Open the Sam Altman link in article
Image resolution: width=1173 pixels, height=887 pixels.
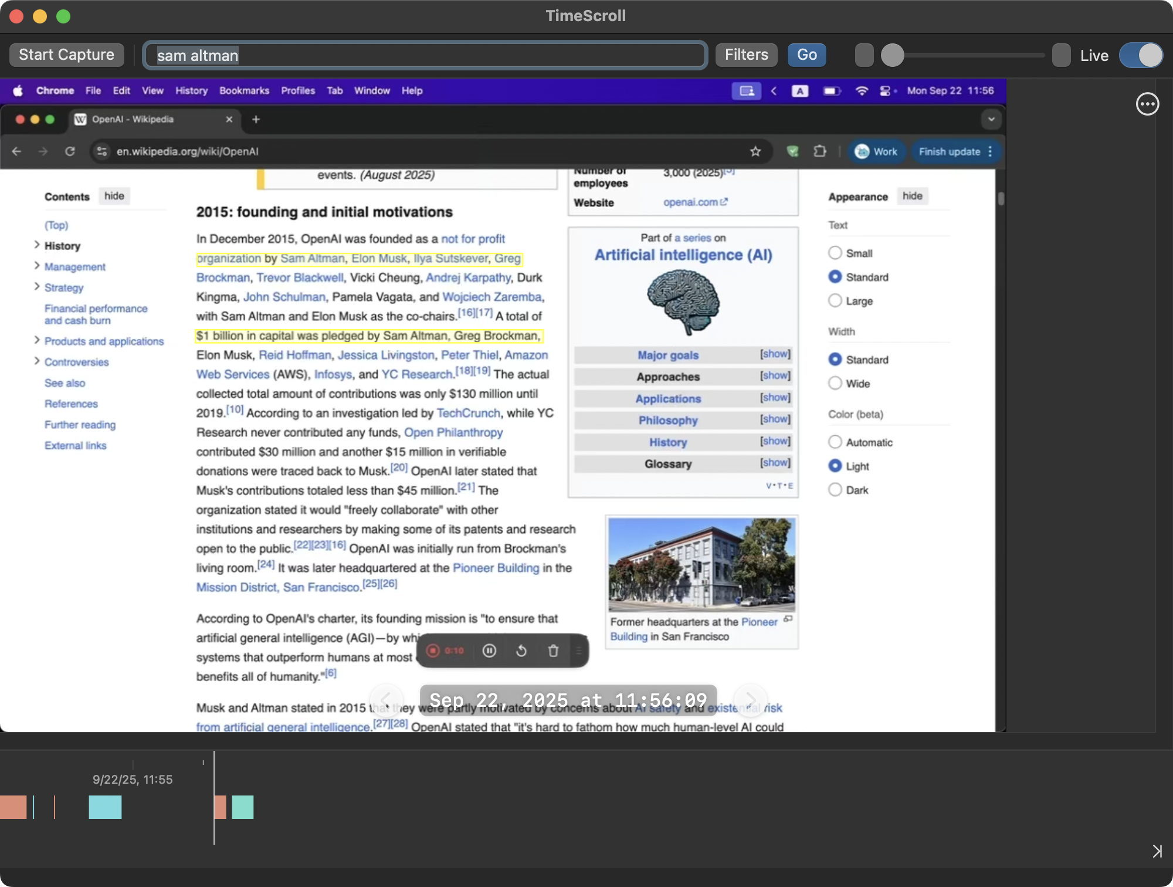(312, 258)
